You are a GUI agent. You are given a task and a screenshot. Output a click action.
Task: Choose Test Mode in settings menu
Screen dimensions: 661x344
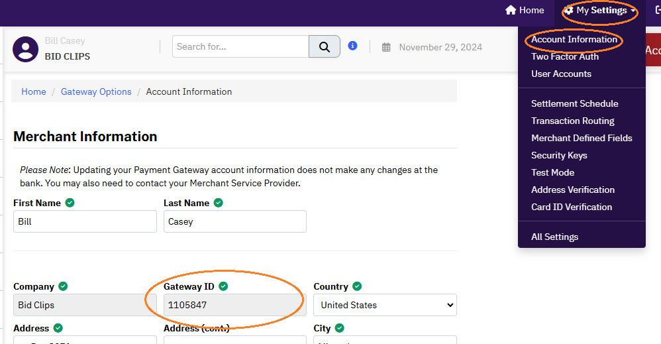point(552,172)
